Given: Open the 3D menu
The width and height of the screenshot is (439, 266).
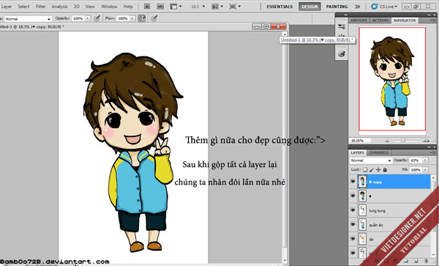Looking at the screenshot, I should [76, 6].
